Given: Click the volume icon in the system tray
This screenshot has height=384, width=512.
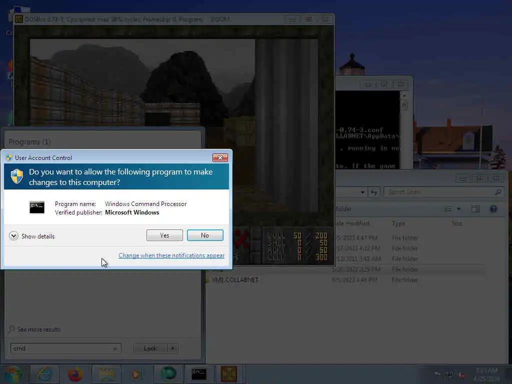Looking at the screenshot, I should coord(461,375).
